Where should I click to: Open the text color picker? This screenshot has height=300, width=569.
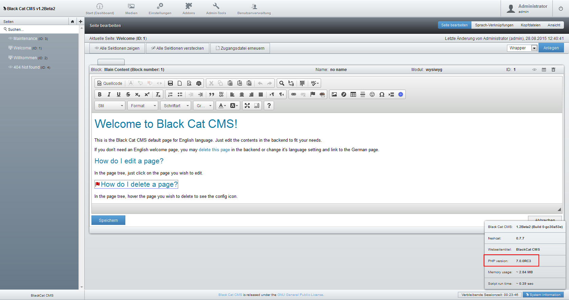(222, 106)
